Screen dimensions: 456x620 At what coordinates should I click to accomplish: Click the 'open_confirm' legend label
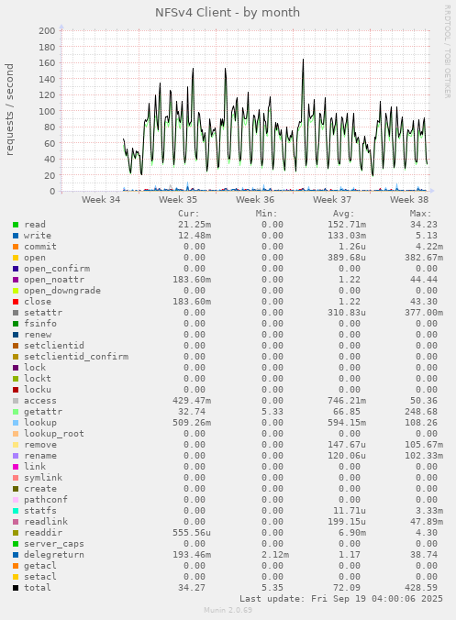click(57, 269)
